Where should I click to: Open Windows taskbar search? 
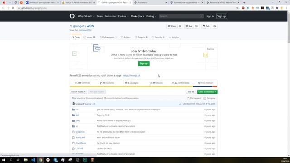[x=11, y=160]
